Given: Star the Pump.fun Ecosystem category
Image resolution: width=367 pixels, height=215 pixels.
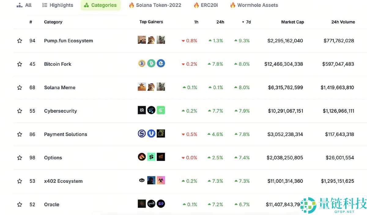Looking at the screenshot, I should coord(20,41).
